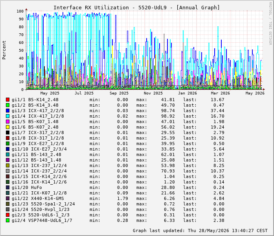Select legend label gi1/16 ICX-K14_1/2/6
This screenshot has height=236, width=274.
click(x=39, y=182)
